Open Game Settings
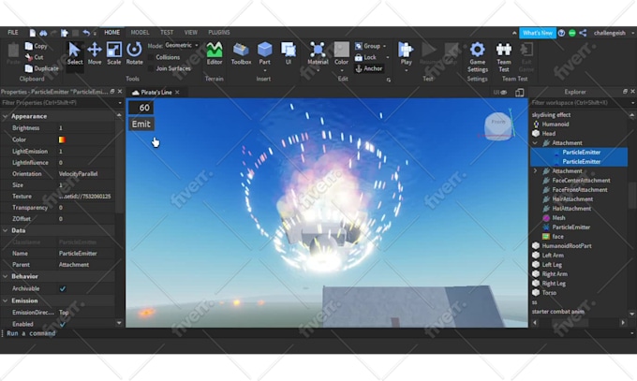The height and width of the screenshot is (381, 637). coord(478,57)
